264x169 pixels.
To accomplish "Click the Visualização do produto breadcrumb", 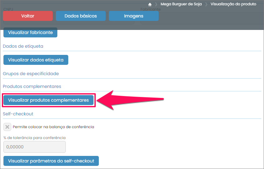I will 233,4.
